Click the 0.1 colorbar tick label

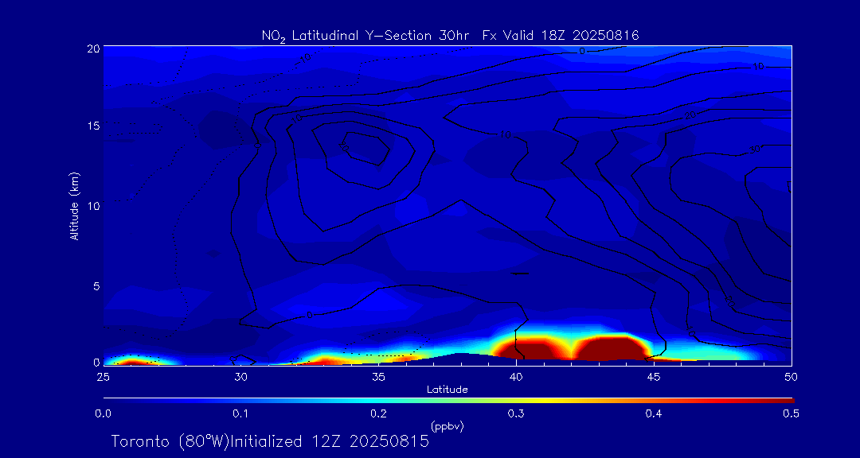tap(240, 413)
